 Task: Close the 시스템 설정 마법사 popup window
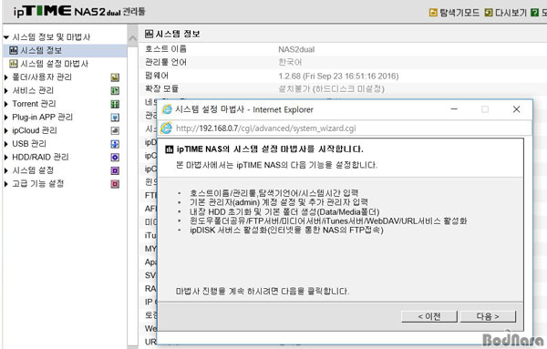pos(516,109)
